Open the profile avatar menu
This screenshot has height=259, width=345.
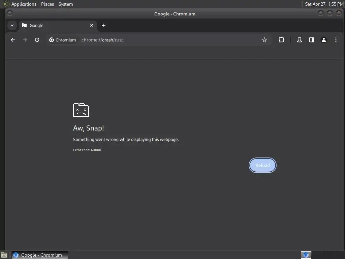click(324, 40)
